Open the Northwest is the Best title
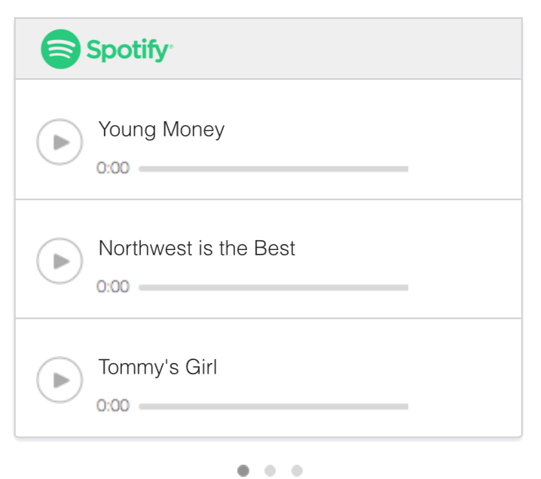 click(x=197, y=249)
